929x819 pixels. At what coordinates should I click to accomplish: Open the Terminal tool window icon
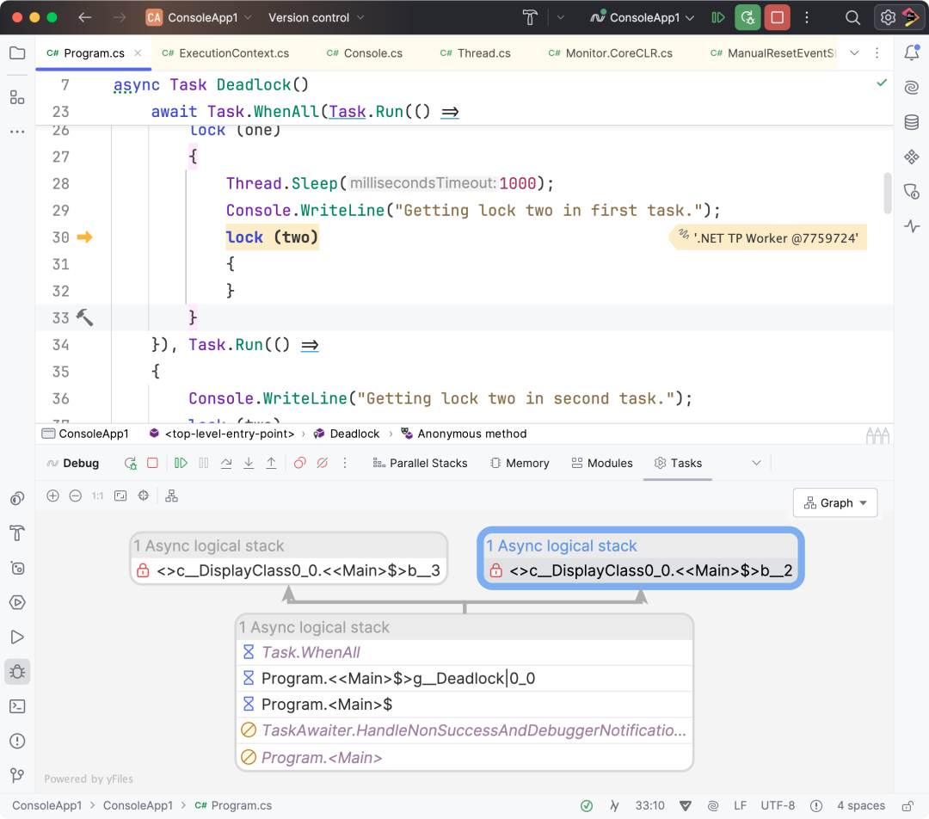coord(17,706)
